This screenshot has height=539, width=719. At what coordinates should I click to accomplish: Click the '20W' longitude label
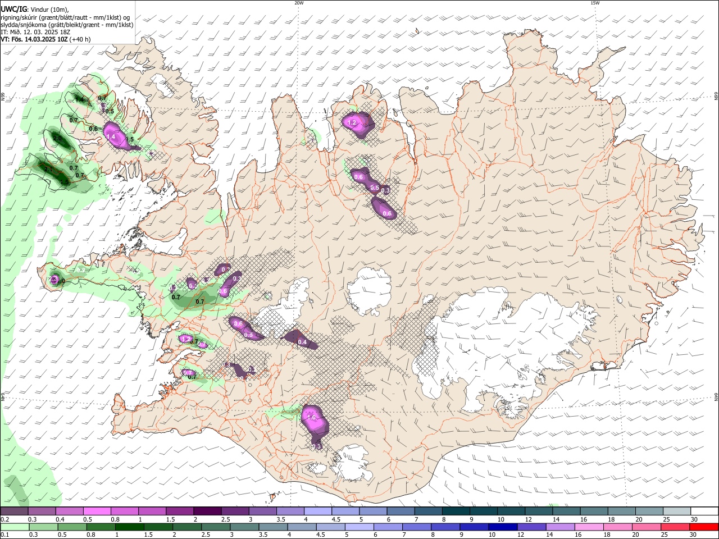(x=299, y=3)
